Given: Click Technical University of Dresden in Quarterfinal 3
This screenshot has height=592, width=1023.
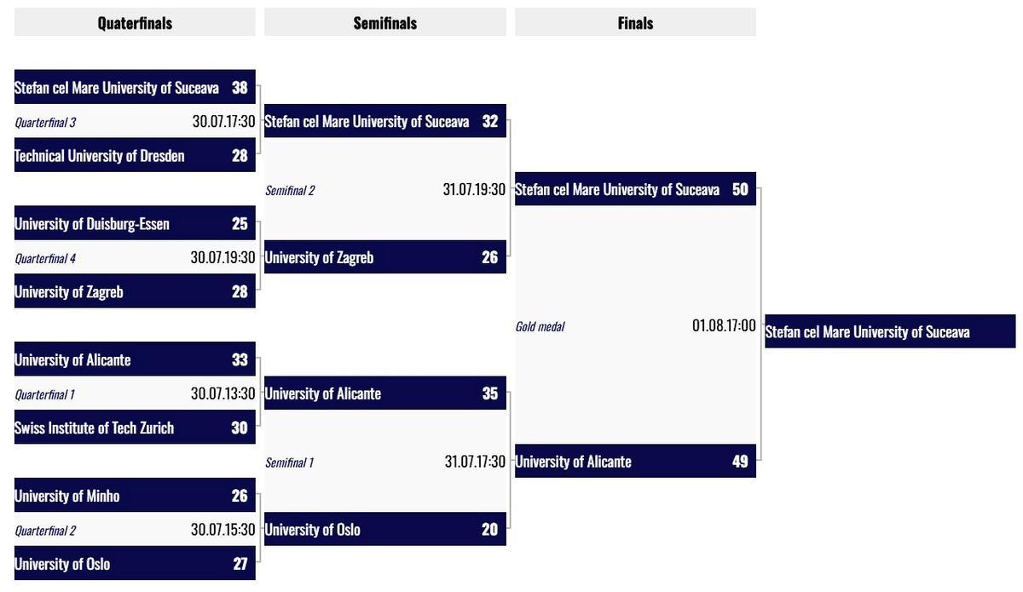Looking at the screenshot, I should pos(135,155).
